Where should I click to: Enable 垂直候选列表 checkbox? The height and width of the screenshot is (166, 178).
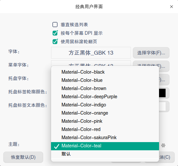[55, 25]
